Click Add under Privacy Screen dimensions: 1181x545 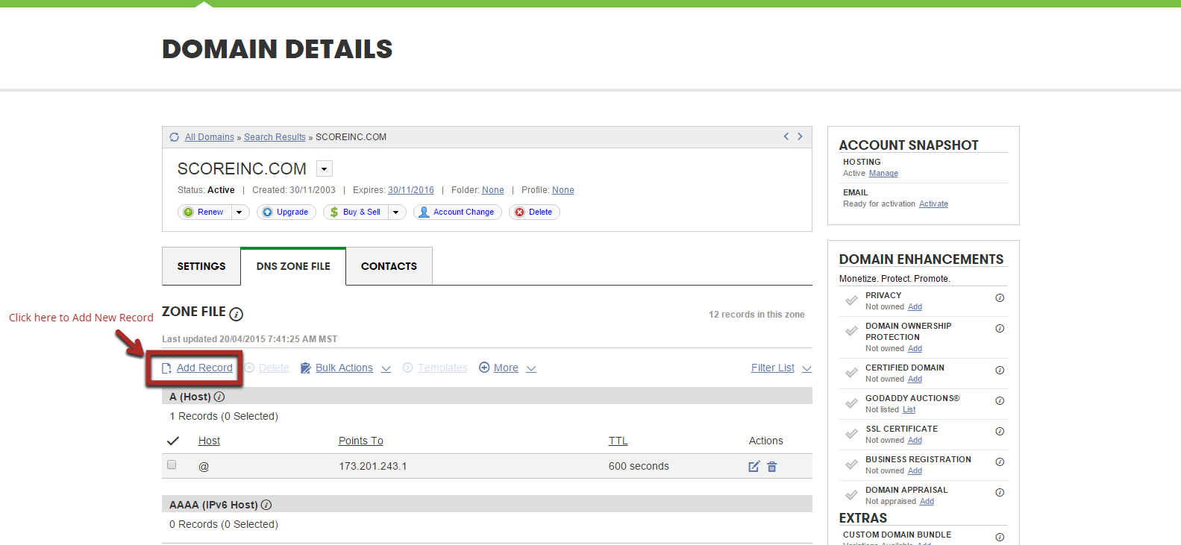point(915,306)
